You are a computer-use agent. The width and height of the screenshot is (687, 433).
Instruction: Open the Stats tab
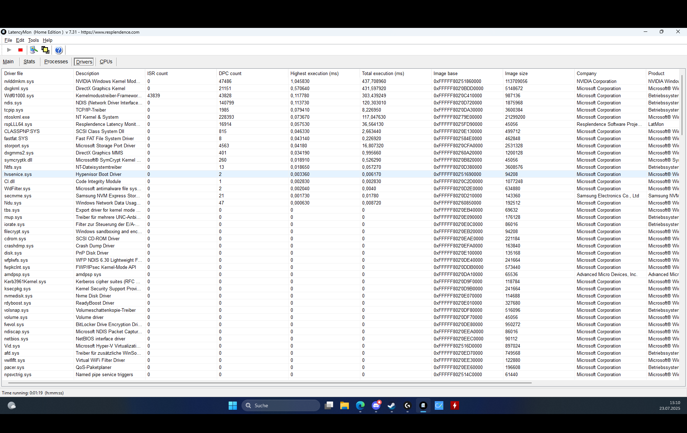click(x=29, y=61)
